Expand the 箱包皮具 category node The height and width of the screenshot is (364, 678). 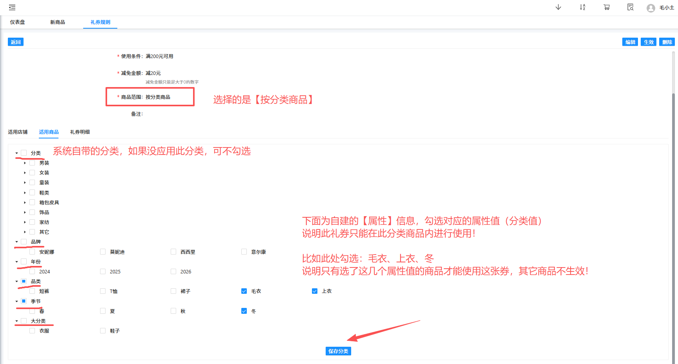(25, 202)
